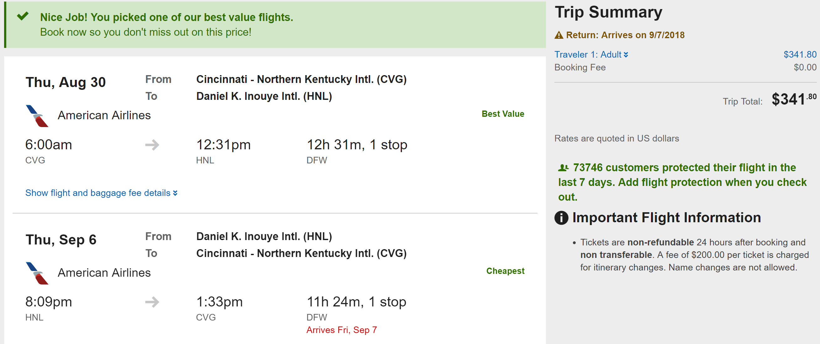Image resolution: width=820 pixels, height=344 pixels.
Task: Click the double chevron after baggage fee details
Action: [175, 193]
